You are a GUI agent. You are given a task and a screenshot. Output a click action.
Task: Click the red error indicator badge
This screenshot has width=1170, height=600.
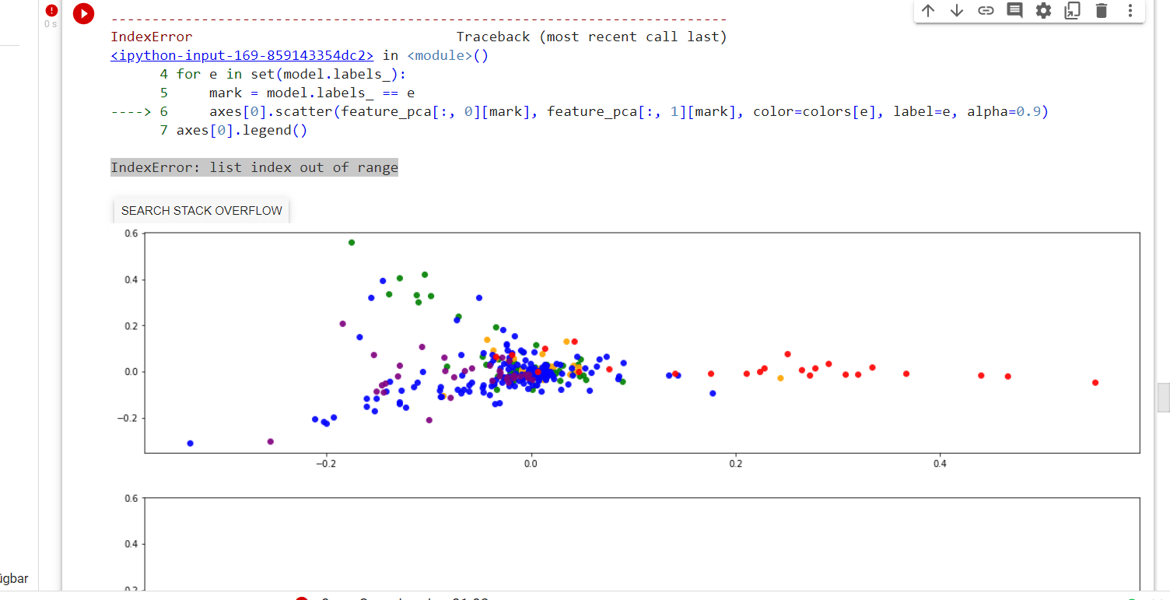(x=51, y=9)
